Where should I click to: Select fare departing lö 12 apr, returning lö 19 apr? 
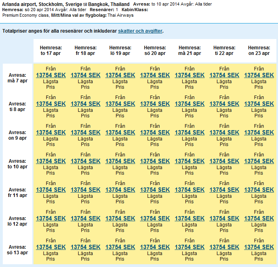[x=120, y=218]
